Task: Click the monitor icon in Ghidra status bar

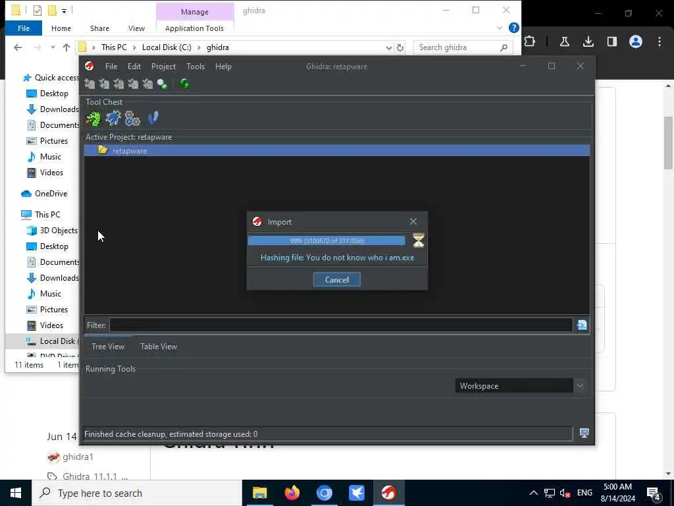Action: tap(584, 433)
